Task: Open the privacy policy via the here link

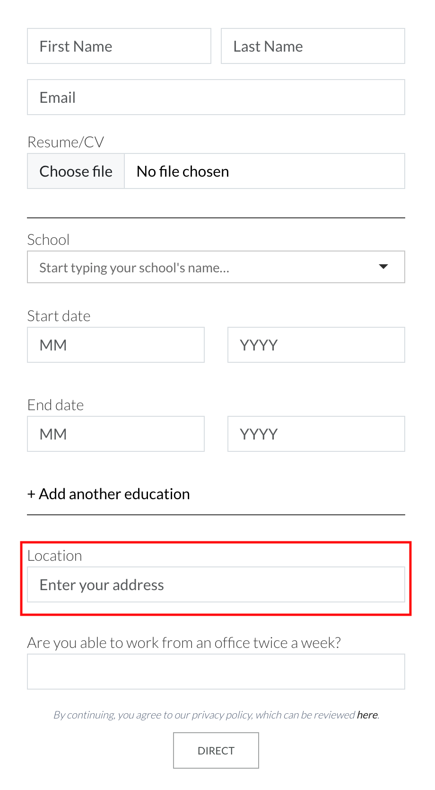Action: coord(367,715)
